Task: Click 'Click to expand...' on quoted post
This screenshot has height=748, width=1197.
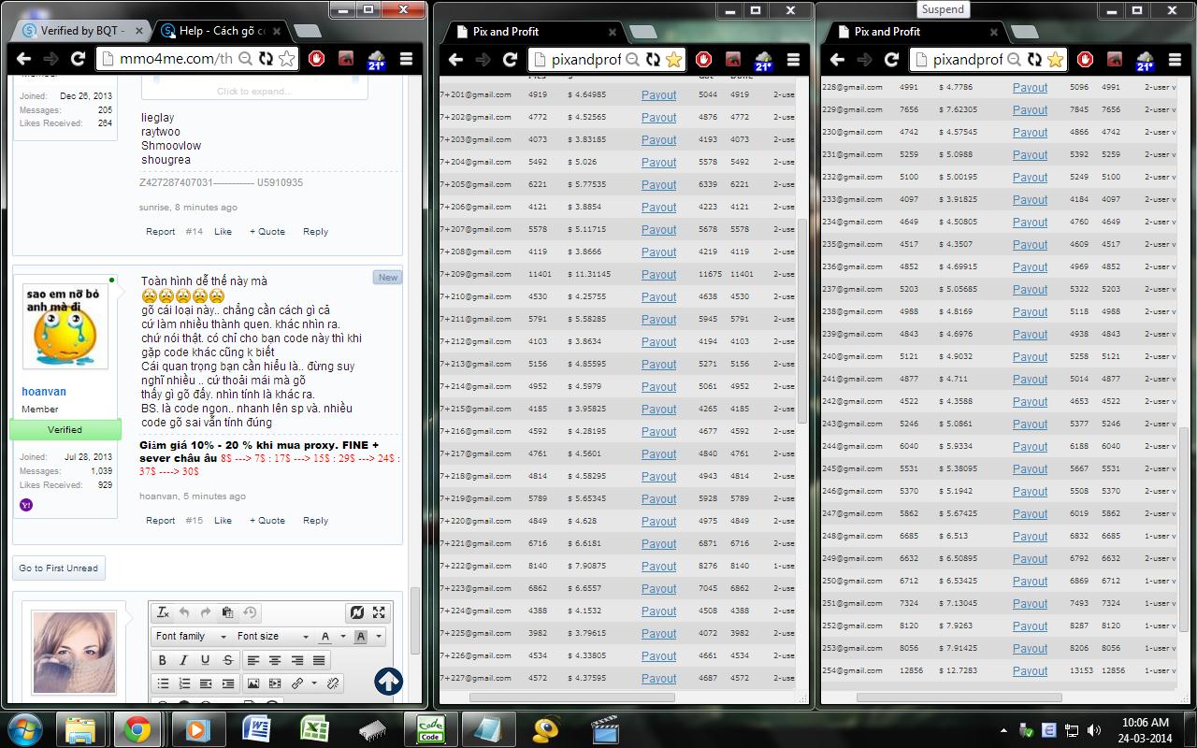Action: tap(254, 92)
